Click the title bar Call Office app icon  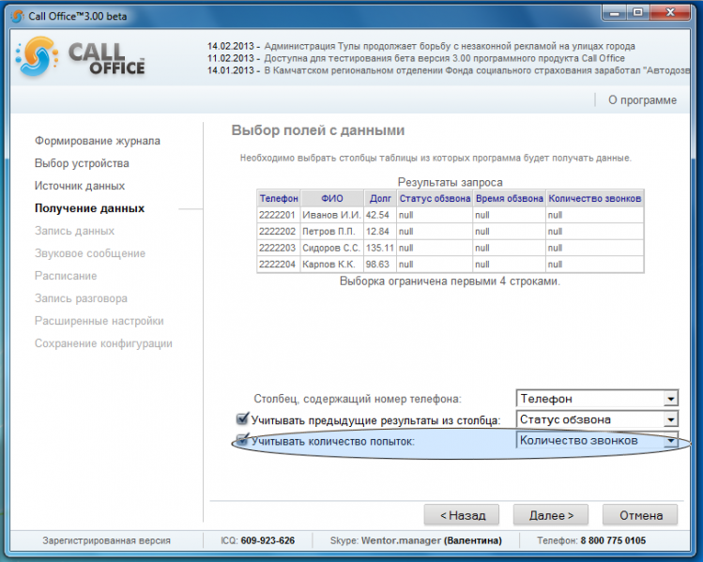[18, 17]
